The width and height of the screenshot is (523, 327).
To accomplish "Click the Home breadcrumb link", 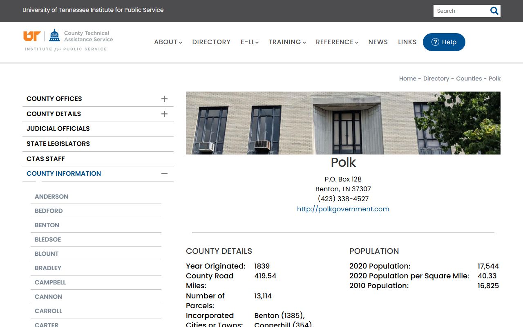I will tap(408, 78).
